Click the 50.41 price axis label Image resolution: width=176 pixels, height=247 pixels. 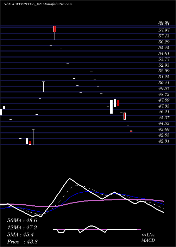(164, 83)
